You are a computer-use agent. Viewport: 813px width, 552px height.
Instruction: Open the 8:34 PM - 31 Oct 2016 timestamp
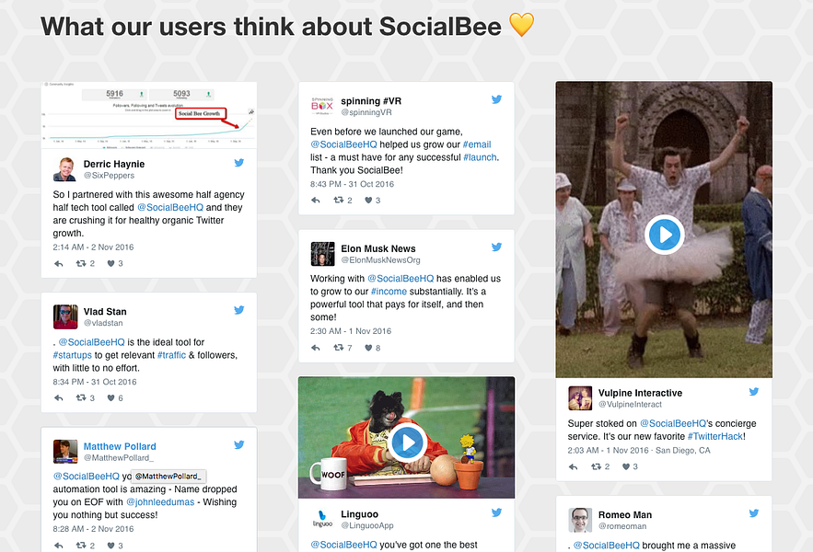click(x=95, y=382)
